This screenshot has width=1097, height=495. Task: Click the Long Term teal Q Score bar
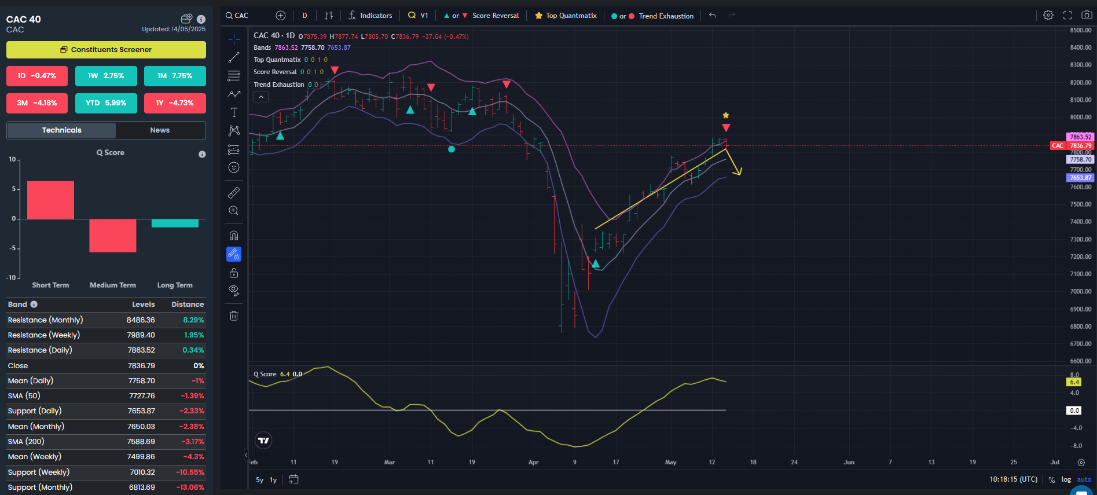click(175, 223)
